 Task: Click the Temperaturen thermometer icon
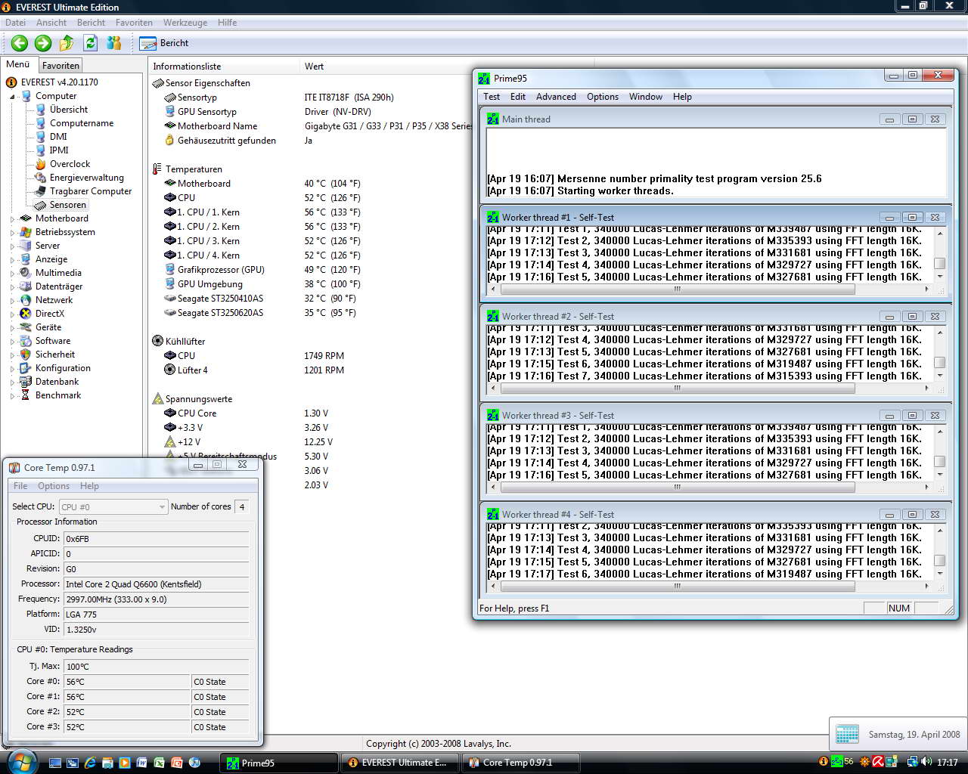[157, 169]
